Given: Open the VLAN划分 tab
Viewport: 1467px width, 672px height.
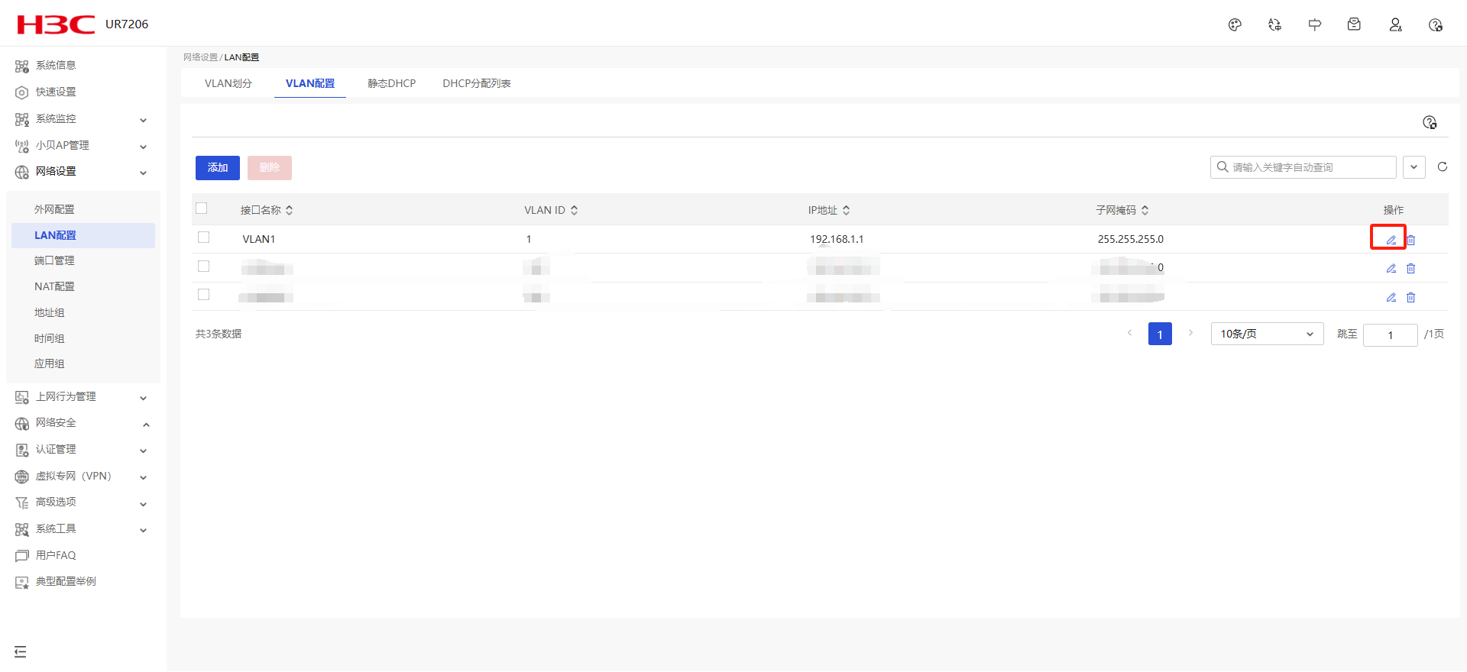Looking at the screenshot, I should tap(228, 83).
